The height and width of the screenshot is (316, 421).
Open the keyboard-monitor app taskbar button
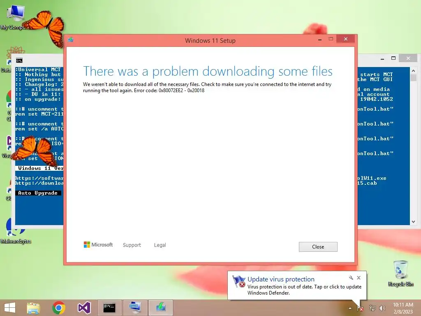(x=134, y=308)
